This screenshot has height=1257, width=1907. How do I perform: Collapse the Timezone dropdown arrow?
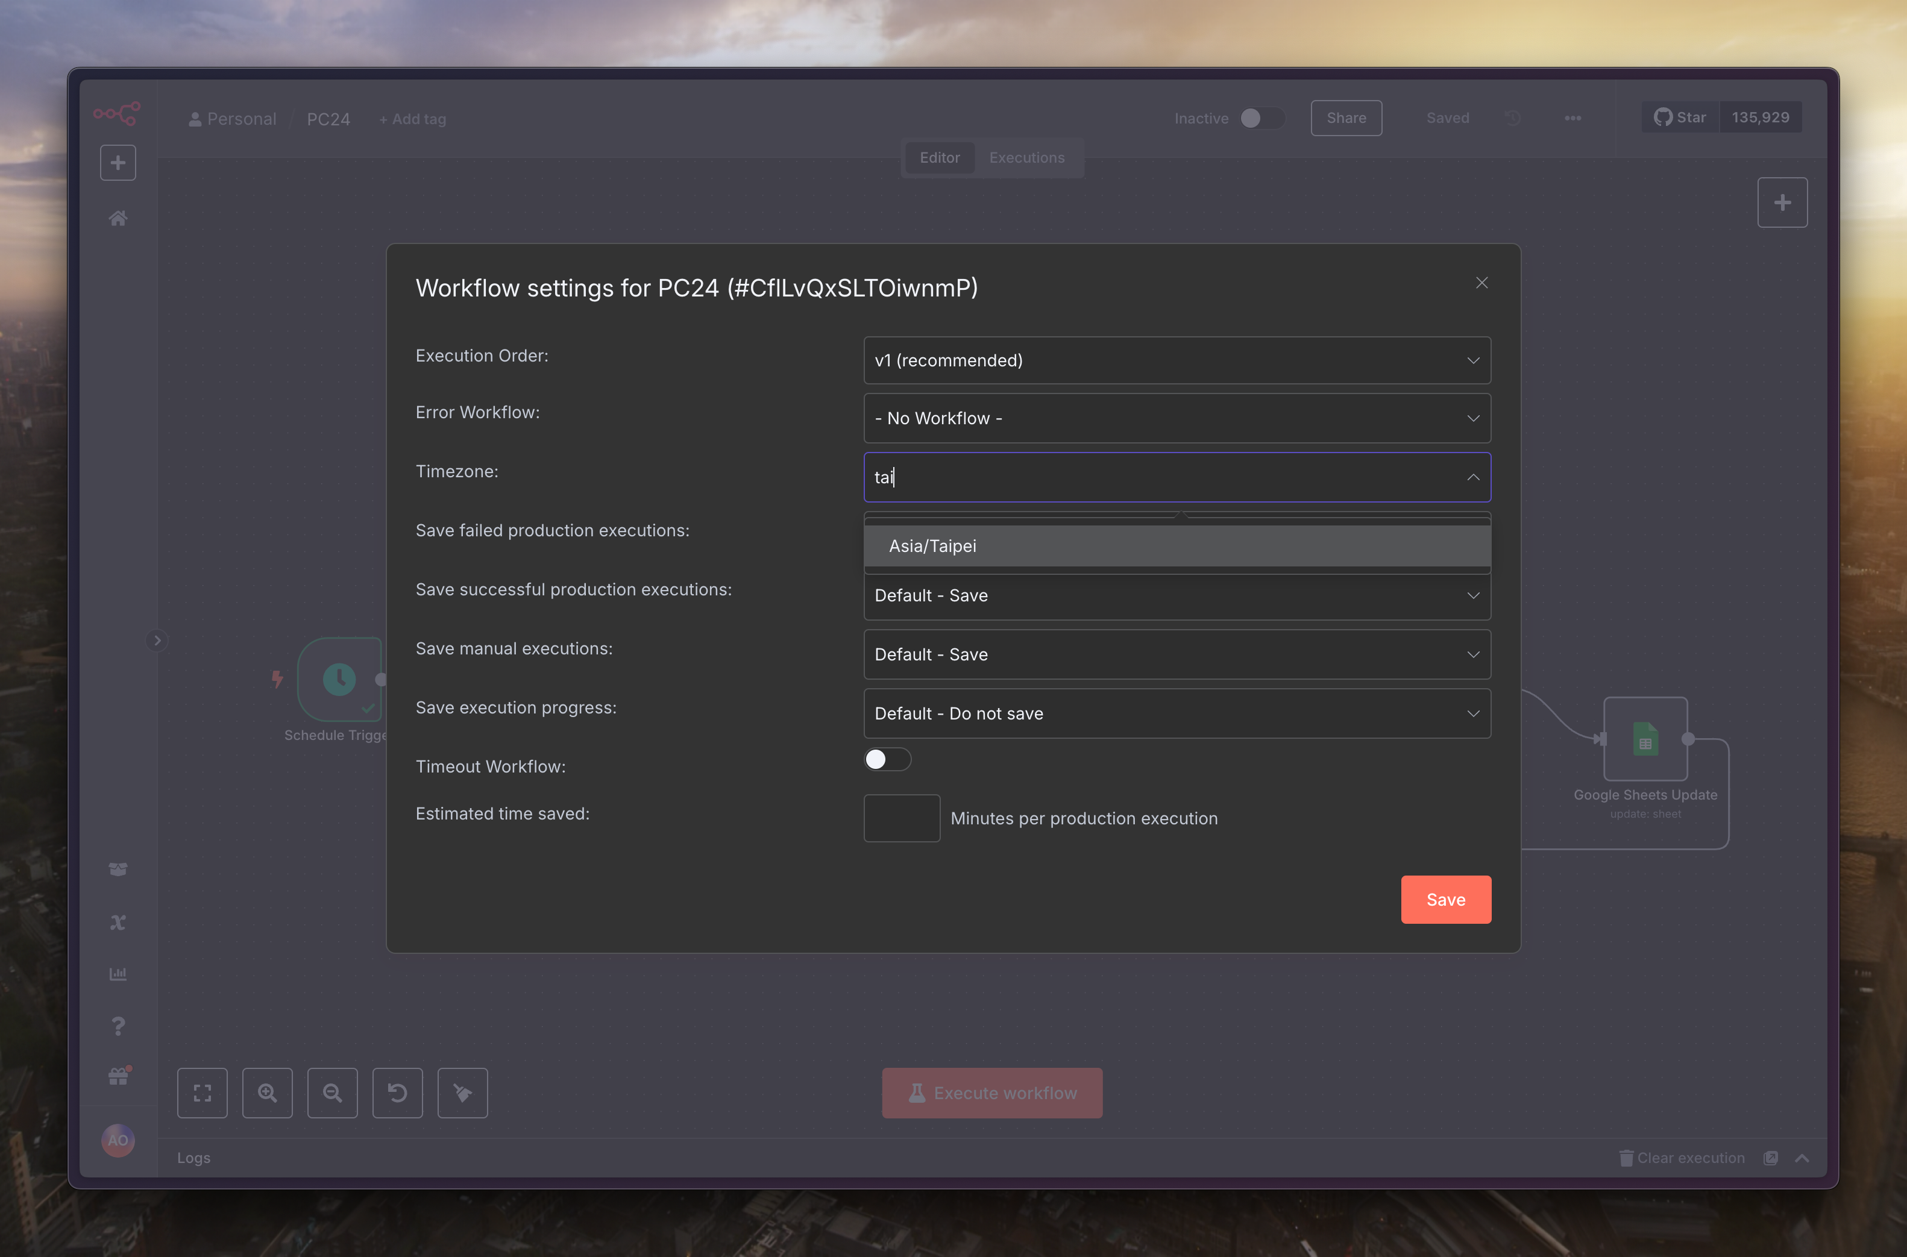pyautogui.click(x=1472, y=477)
